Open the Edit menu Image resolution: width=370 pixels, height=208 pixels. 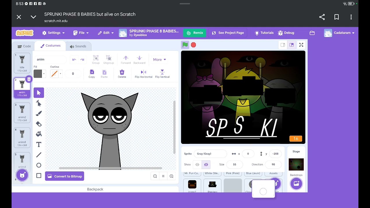[106, 33]
